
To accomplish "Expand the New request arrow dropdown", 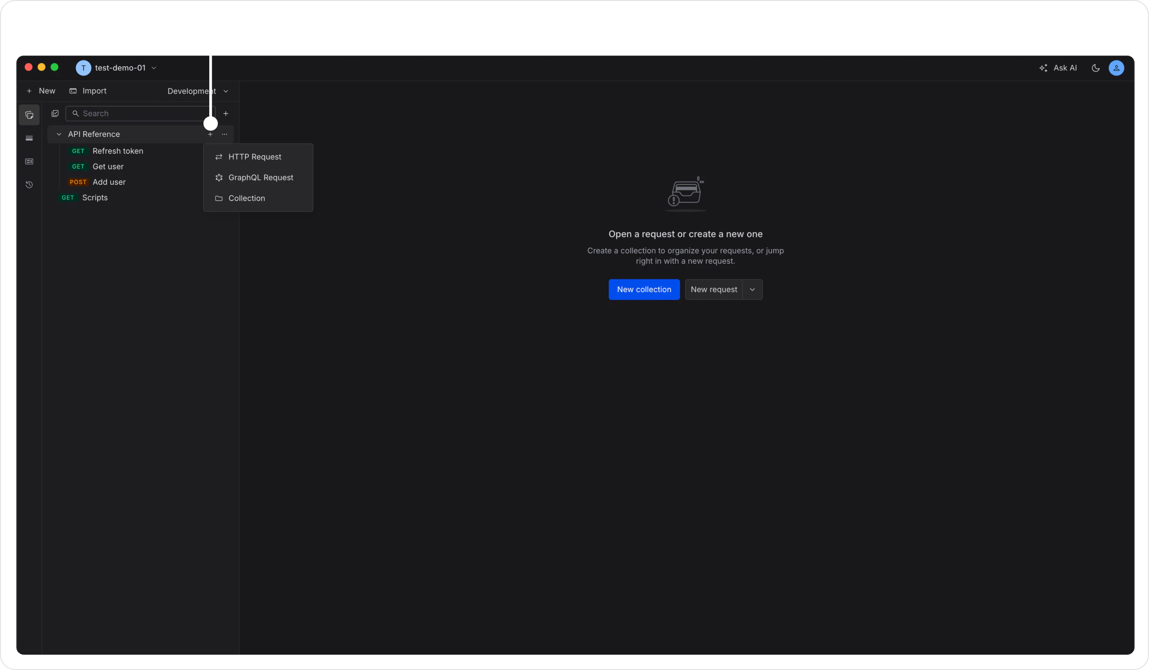I will coord(752,290).
